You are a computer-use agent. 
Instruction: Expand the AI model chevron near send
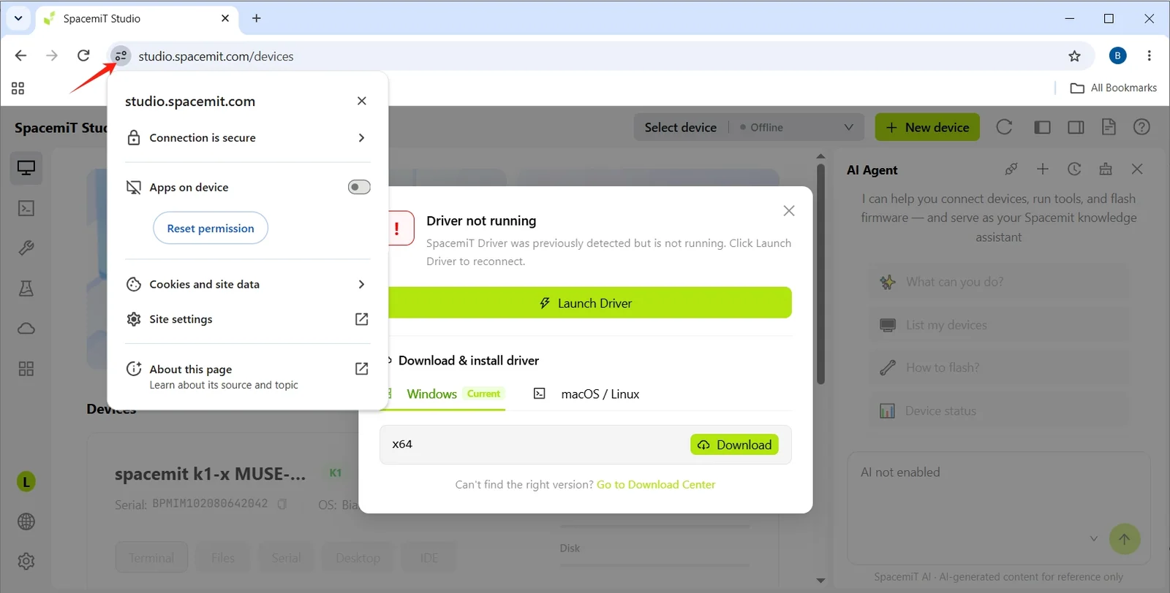click(x=1094, y=539)
